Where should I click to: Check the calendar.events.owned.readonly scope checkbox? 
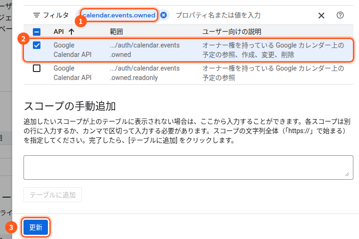coord(37,68)
